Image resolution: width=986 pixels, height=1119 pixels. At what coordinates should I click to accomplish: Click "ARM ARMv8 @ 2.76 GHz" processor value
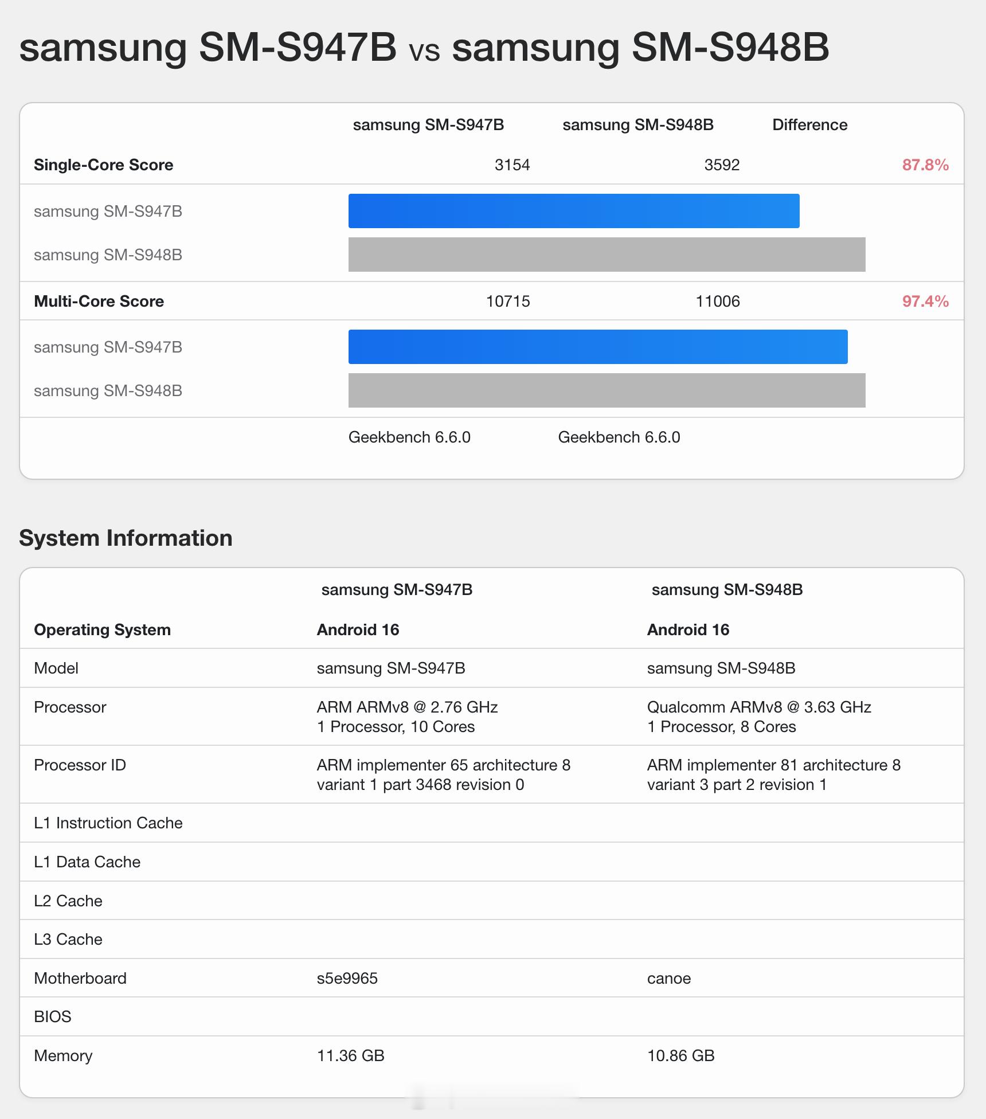(x=407, y=707)
